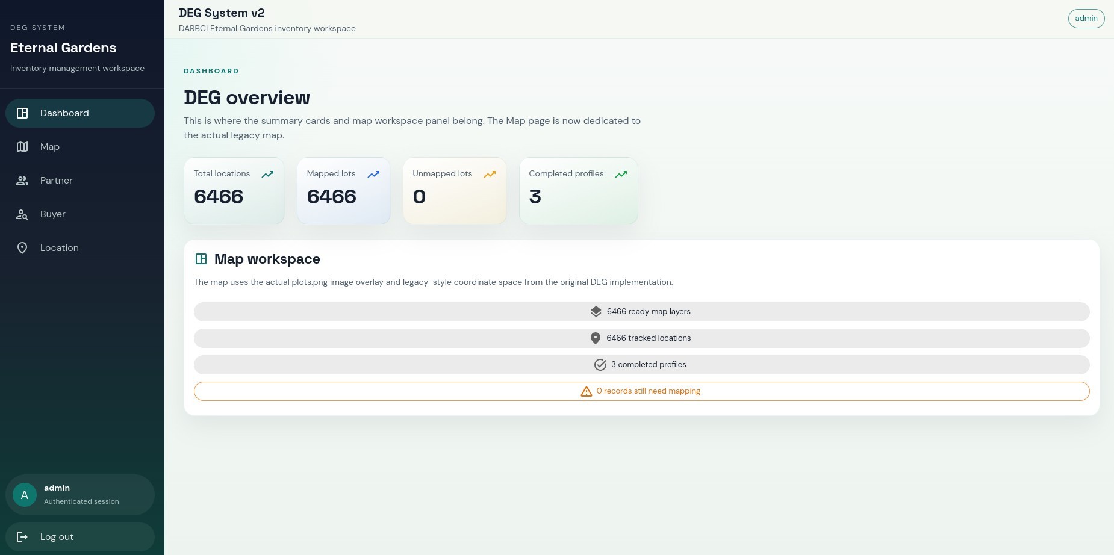
Task: Click the Location pin icon in sidebar
Action: click(22, 248)
